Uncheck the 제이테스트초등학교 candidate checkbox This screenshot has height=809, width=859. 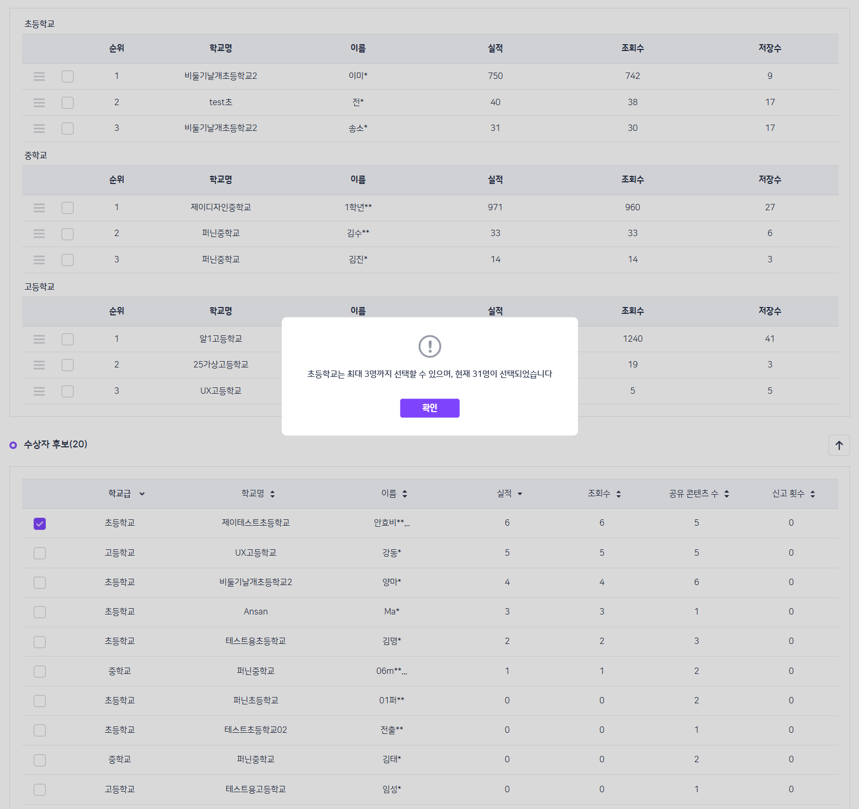[x=39, y=524]
